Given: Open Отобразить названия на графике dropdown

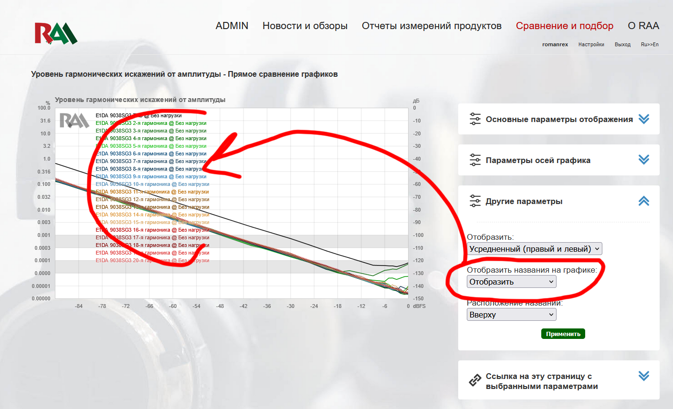Looking at the screenshot, I should pyautogui.click(x=511, y=282).
